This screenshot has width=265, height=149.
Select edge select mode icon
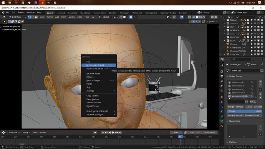[x=33, y=17]
